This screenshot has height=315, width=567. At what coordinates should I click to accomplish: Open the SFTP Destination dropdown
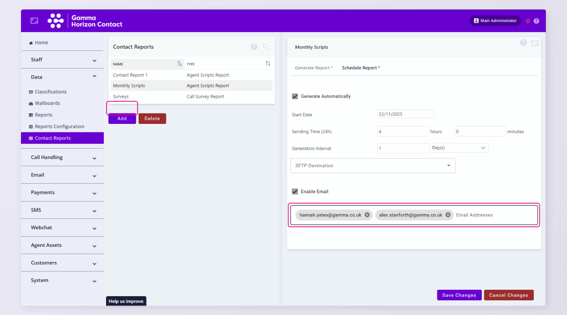[x=373, y=166]
